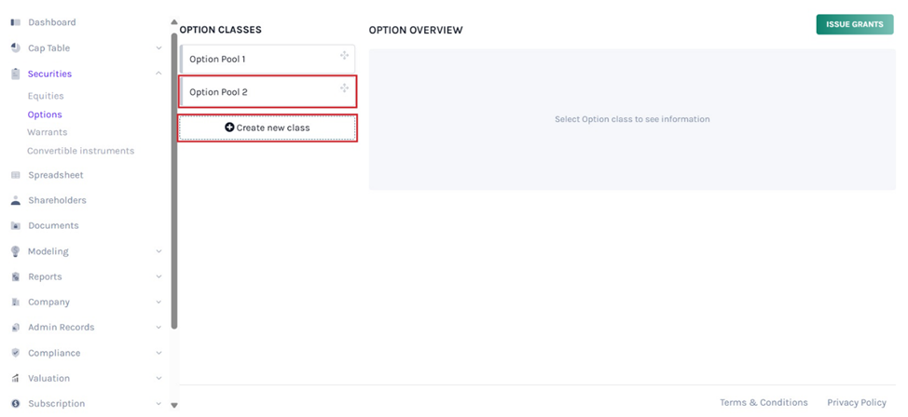Click the ISSUE GRANTS button

[x=855, y=24]
